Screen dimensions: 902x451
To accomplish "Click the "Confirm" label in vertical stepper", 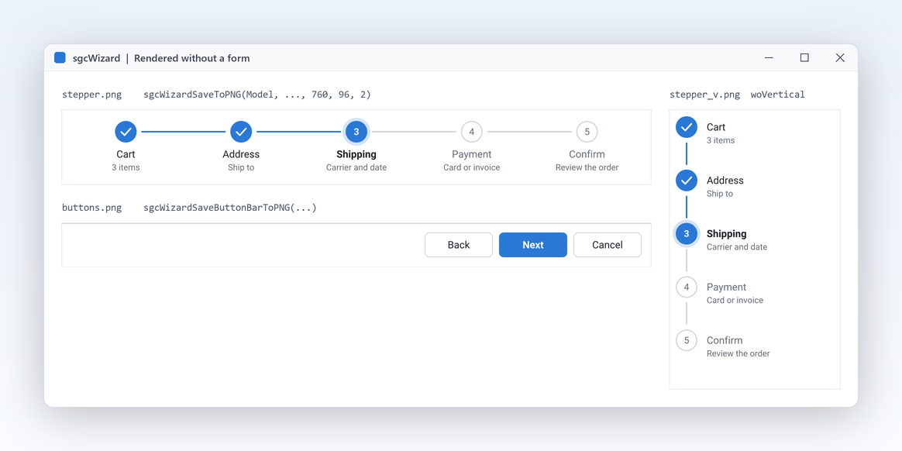I will pyautogui.click(x=725, y=340).
